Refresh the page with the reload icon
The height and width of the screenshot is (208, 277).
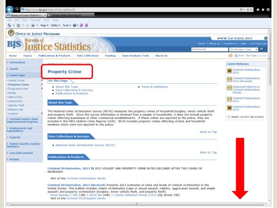247,10
